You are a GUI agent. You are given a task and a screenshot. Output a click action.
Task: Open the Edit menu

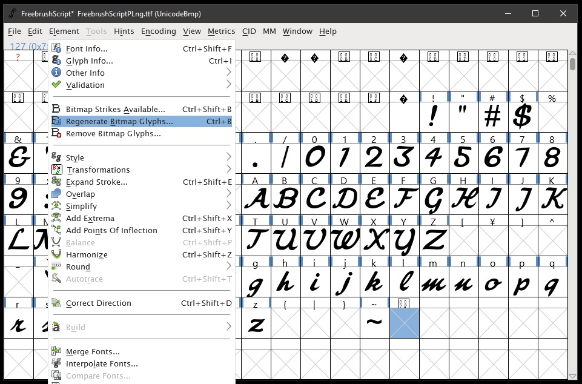pos(35,31)
